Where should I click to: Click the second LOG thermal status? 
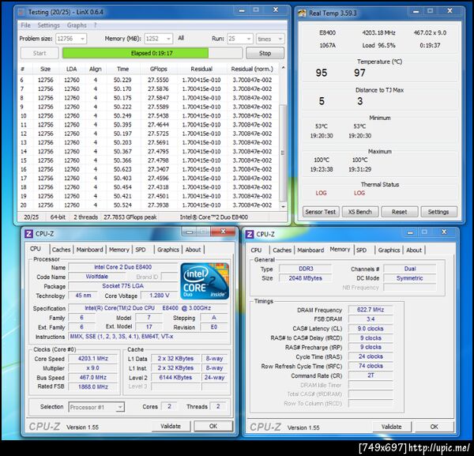click(x=359, y=193)
